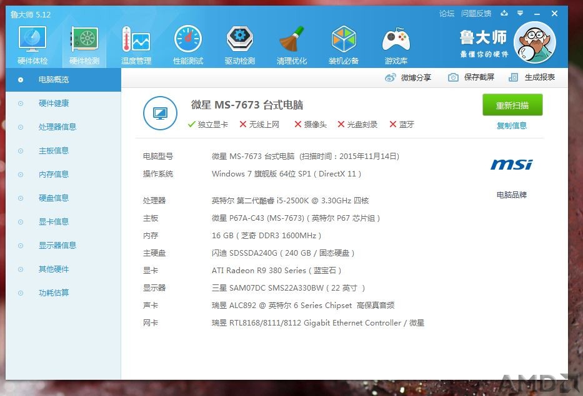Click the green 重新扫描 rescan button
This screenshot has height=396, width=583.
[512, 105]
